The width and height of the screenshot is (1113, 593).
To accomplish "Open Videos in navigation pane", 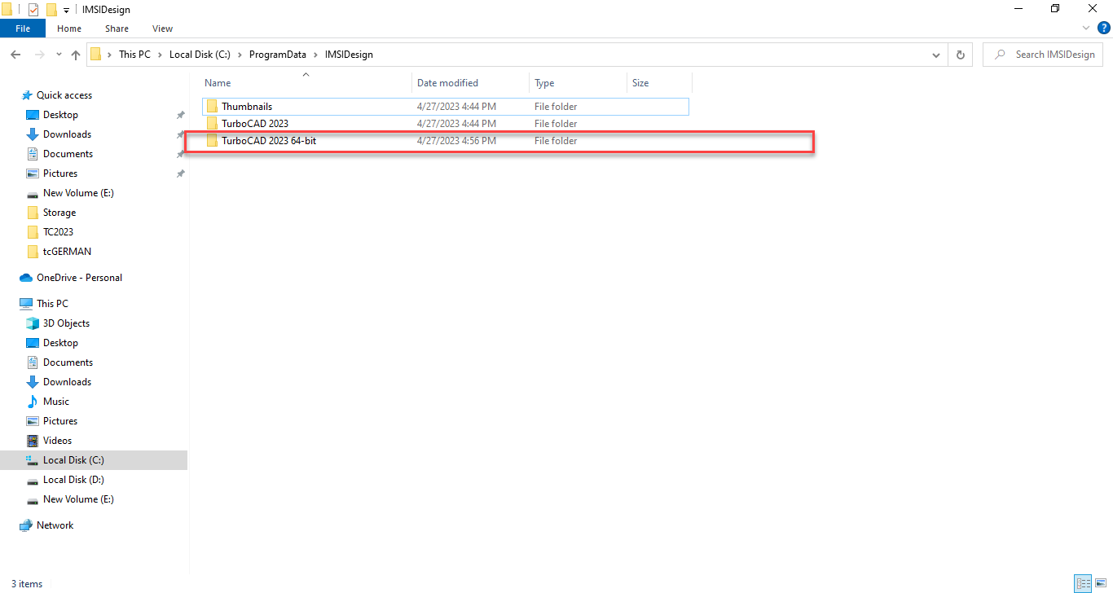I will click(x=57, y=441).
